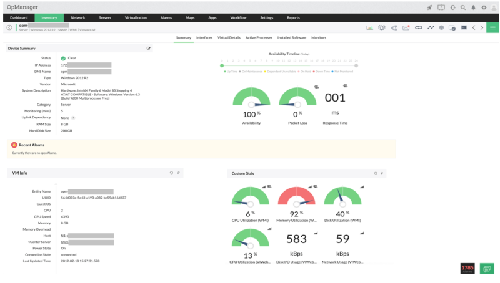Open the terminal console icon

pyautogui.click(x=464, y=27)
